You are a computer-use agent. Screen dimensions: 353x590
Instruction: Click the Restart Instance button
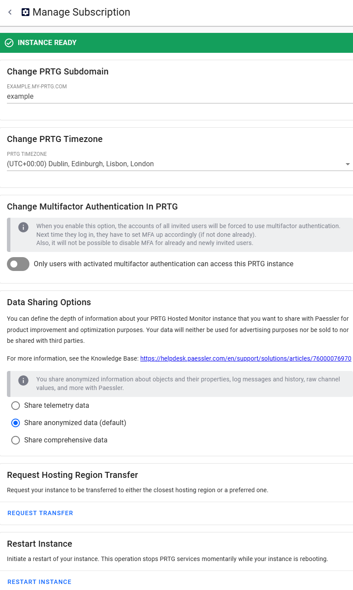[39, 582]
